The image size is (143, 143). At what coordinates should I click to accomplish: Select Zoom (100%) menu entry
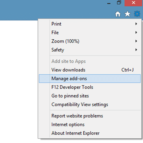pyautogui.click(x=90, y=41)
